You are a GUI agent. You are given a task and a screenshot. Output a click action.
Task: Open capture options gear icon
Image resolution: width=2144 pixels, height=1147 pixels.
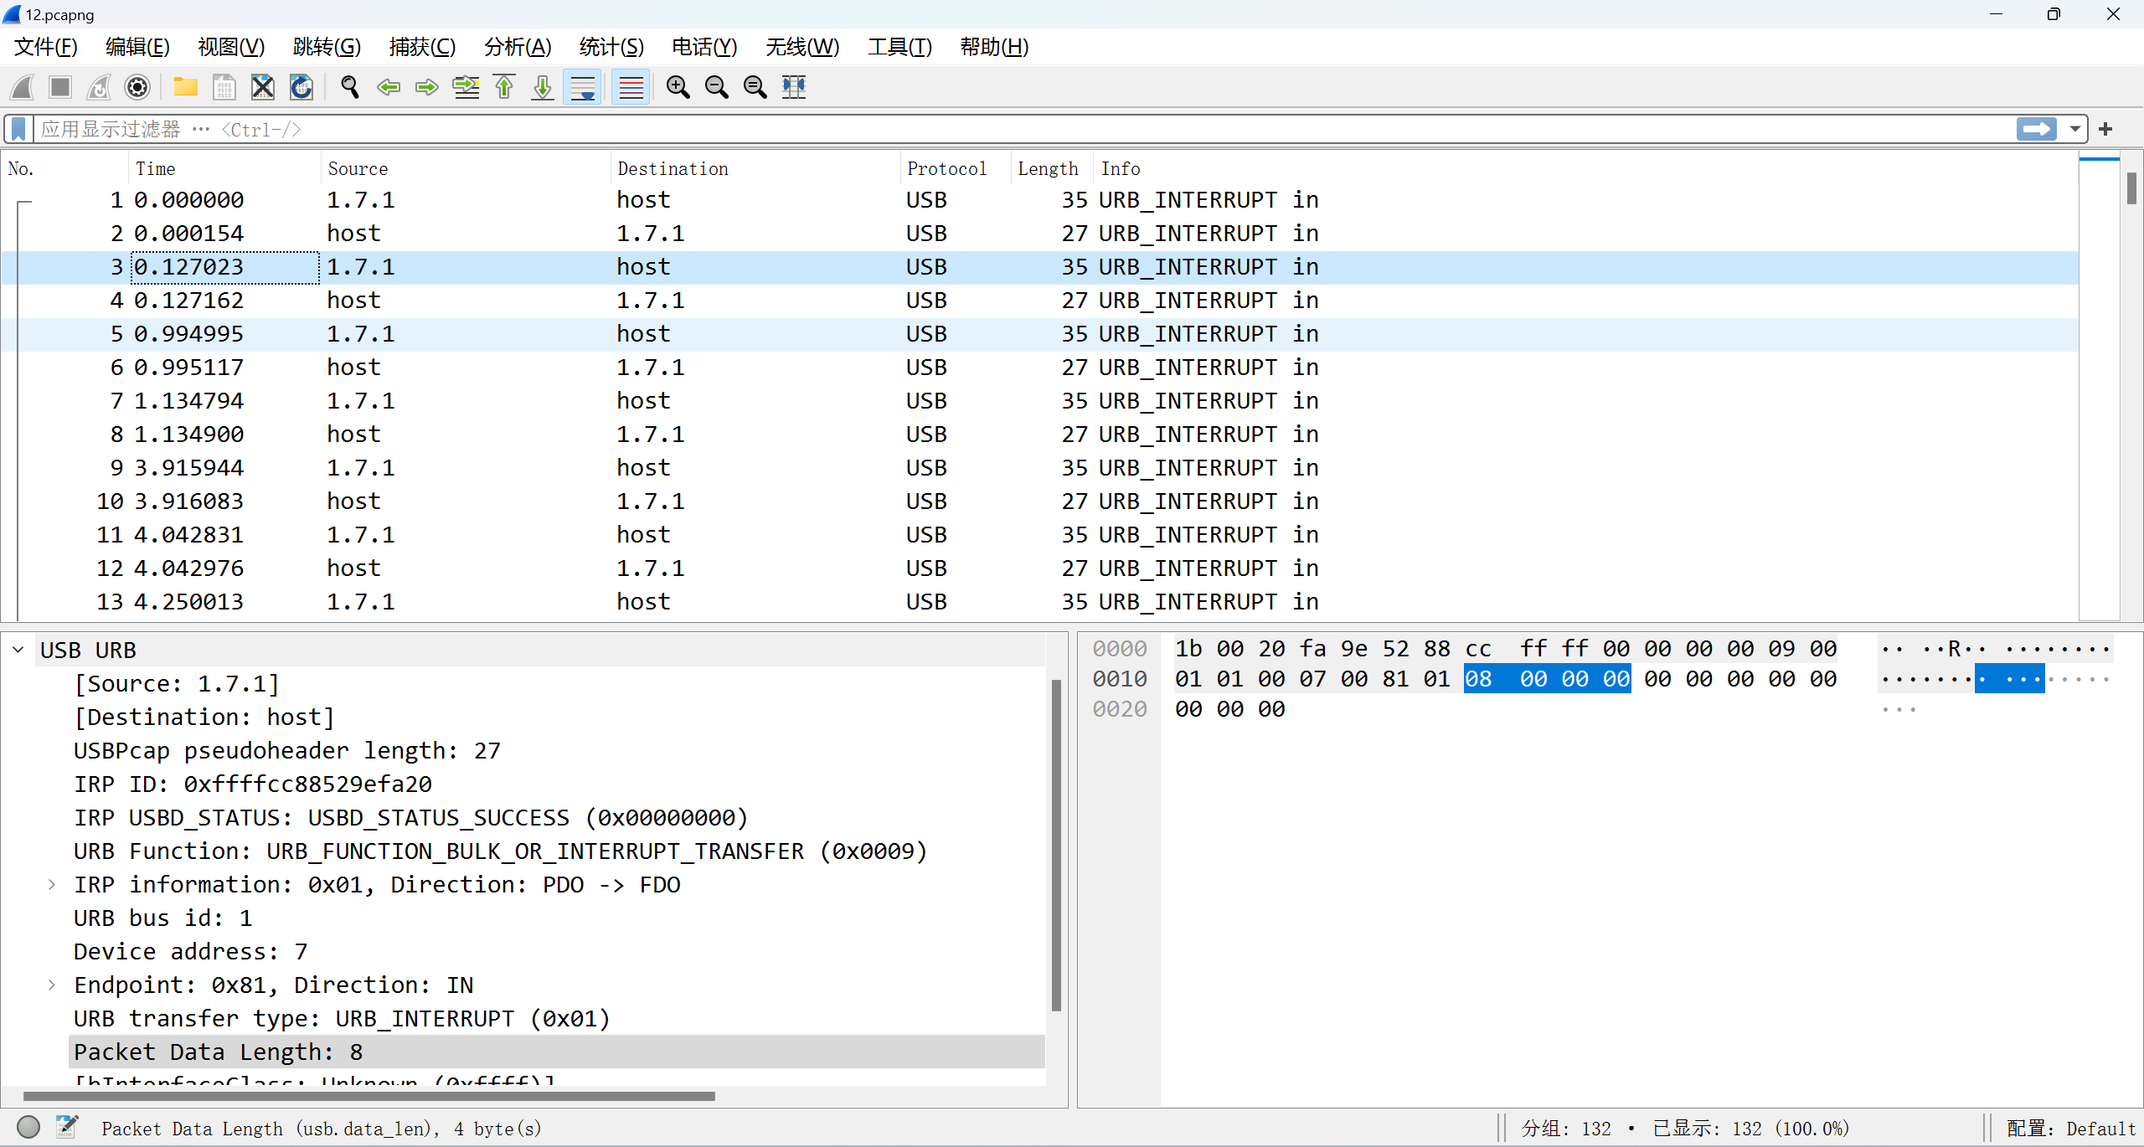[137, 87]
